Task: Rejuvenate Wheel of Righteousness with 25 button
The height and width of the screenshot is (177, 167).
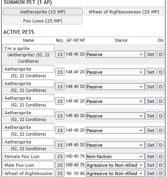Action: click(x=60, y=173)
